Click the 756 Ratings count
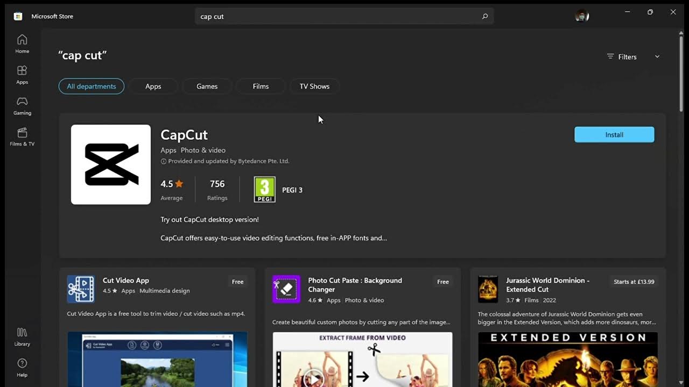Image resolution: width=689 pixels, height=387 pixels. [x=217, y=190]
